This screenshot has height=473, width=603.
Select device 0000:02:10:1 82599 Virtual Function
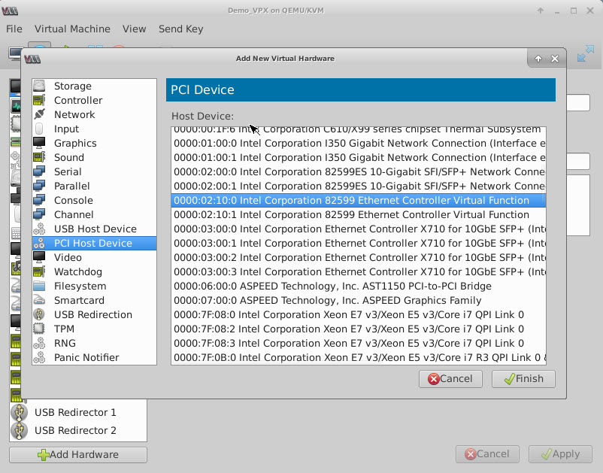click(x=359, y=214)
